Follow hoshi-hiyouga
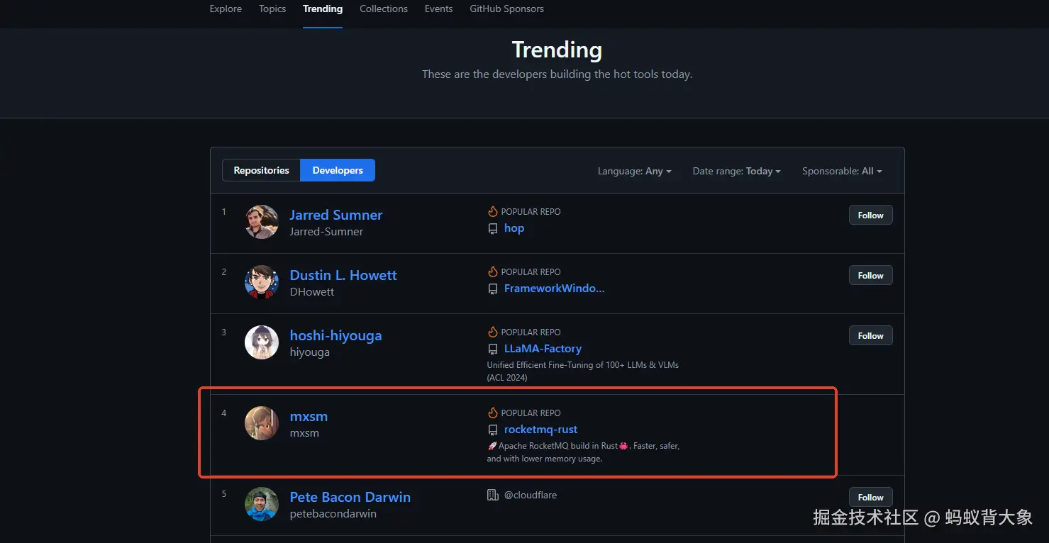Viewport: 1049px width, 543px height. [870, 336]
